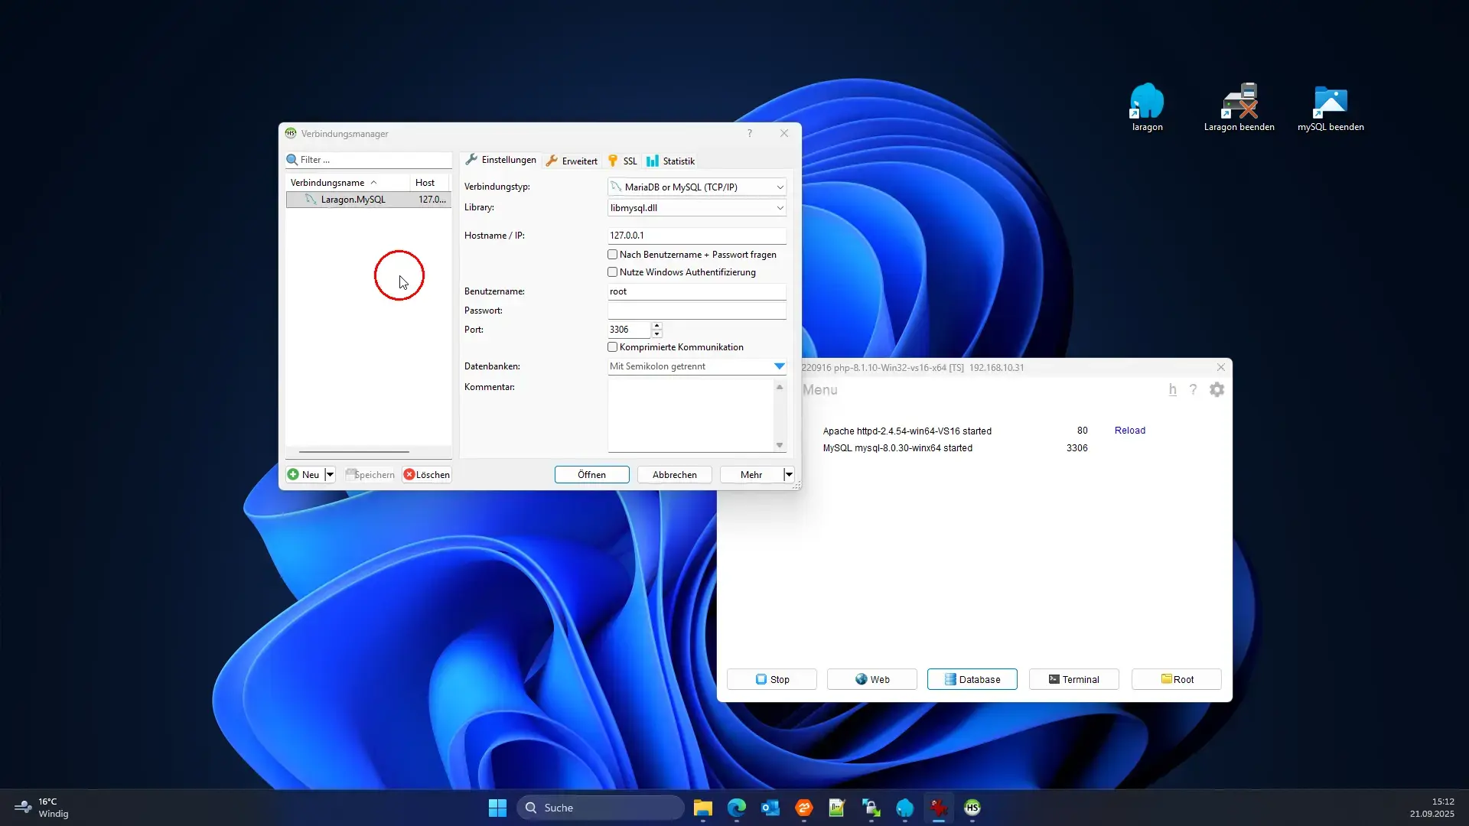
Task: Expand the Verbindungstyp dropdown
Action: point(780,187)
